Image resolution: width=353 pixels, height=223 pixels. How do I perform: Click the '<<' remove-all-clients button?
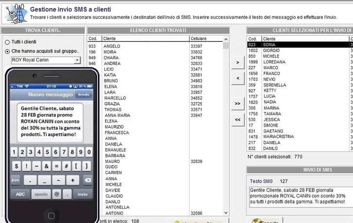click(238, 120)
